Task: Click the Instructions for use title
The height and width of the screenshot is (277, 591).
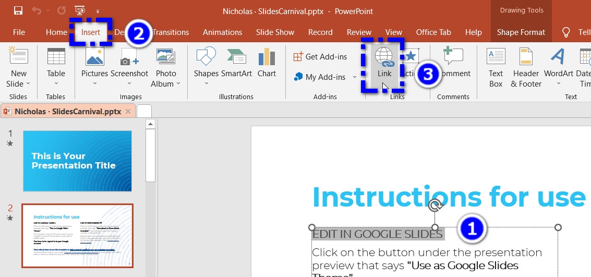Action: pyautogui.click(x=449, y=197)
